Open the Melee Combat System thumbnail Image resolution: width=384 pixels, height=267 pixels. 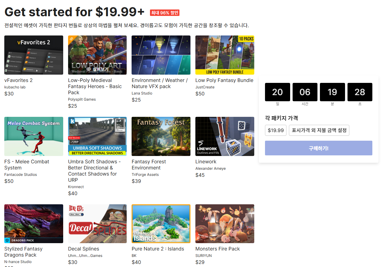click(34, 136)
